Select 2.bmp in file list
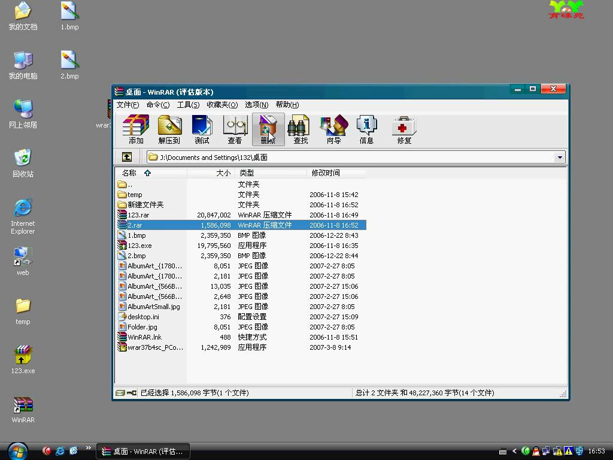Screen dimensions: 613x460 point(241,255)
